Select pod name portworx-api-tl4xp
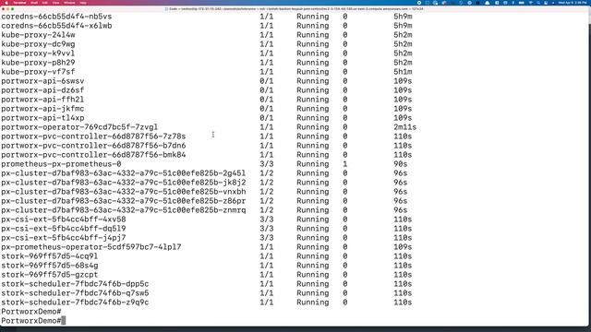The image size is (591, 332). click(42, 118)
